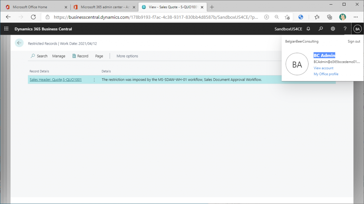364x204 pixels.
Task: Open the row options three-dot menu
Action: 94,80
